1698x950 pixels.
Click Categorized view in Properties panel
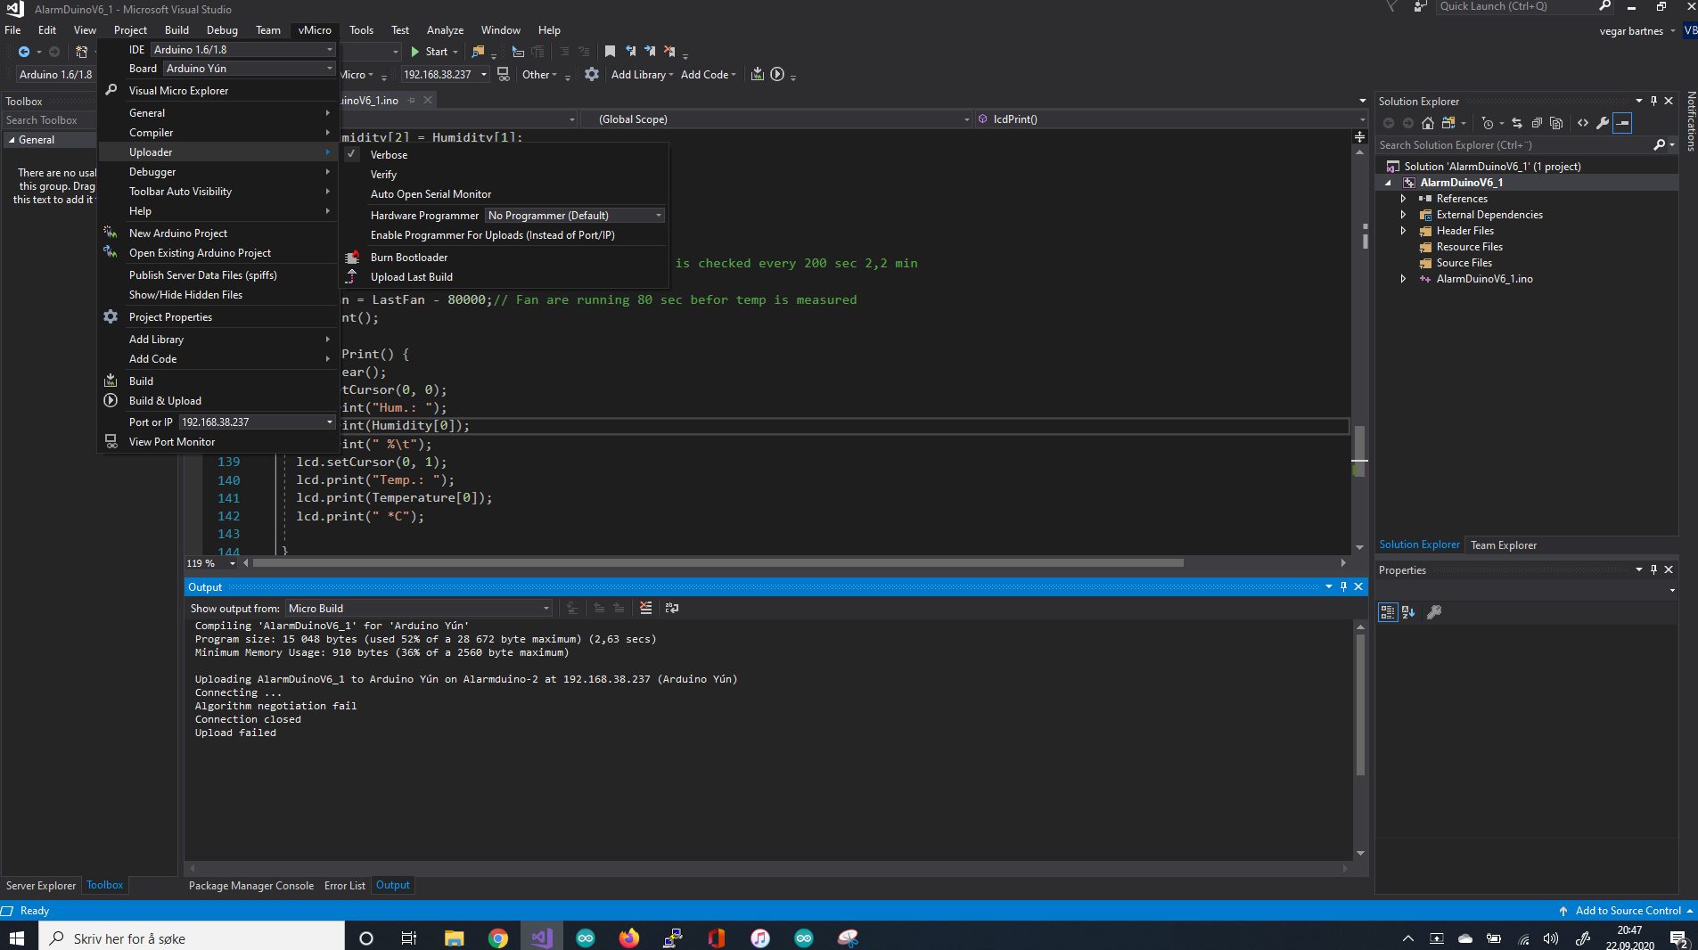point(1388,612)
